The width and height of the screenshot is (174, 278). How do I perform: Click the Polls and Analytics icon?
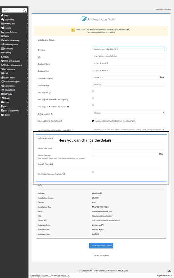tap(3, 61)
